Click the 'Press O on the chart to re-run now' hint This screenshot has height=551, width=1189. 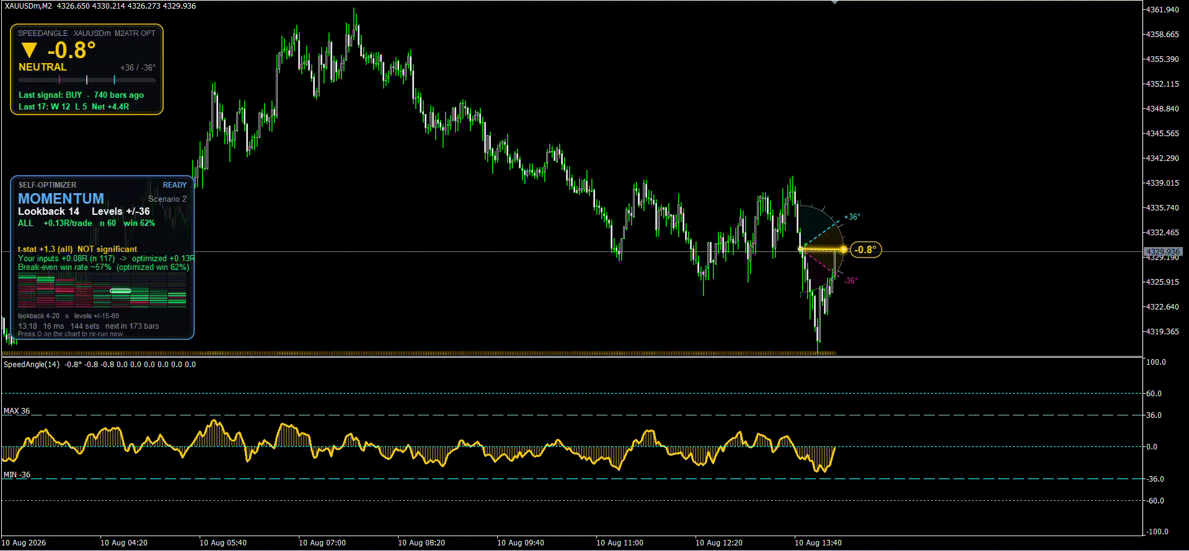click(x=70, y=334)
